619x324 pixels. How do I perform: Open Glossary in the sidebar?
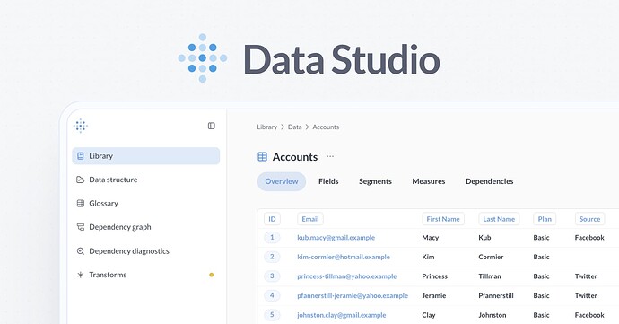(x=145, y=203)
